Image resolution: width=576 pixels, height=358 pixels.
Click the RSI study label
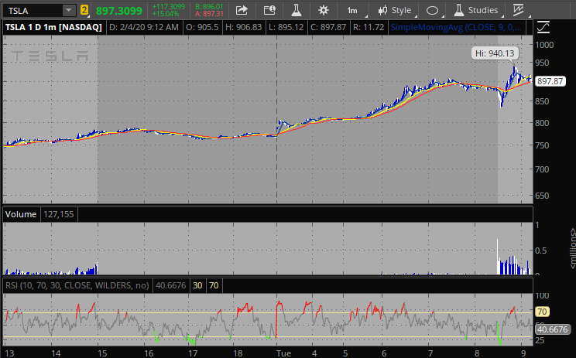[77, 285]
